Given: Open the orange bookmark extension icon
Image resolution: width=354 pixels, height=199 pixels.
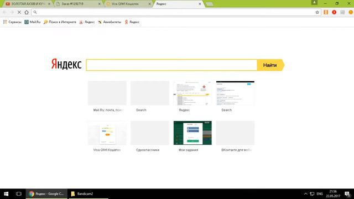Looking at the screenshot, I should [x=326, y=12].
